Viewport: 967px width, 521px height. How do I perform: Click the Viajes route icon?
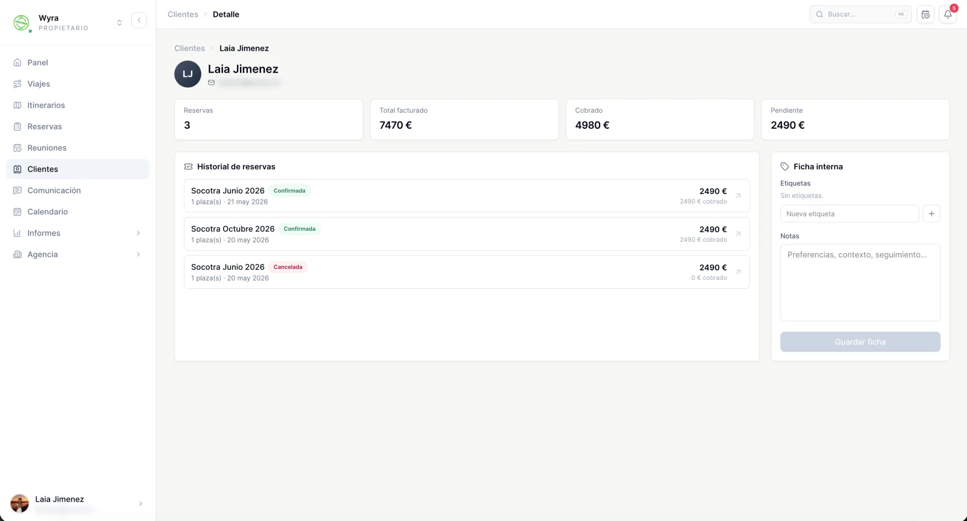pyautogui.click(x=18, y=84)
